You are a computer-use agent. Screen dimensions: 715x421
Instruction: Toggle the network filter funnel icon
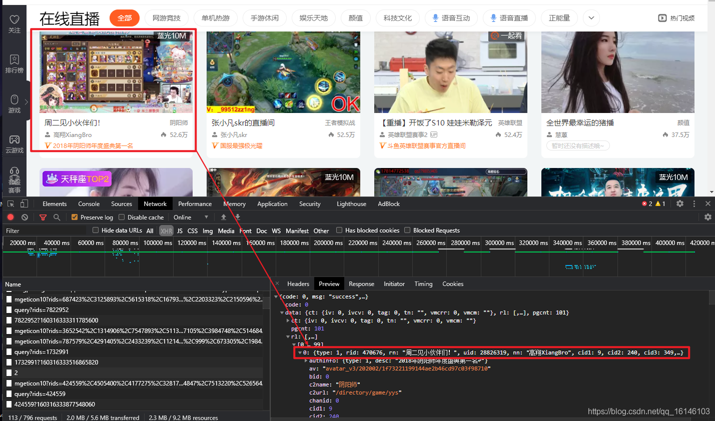click(43, 217)
